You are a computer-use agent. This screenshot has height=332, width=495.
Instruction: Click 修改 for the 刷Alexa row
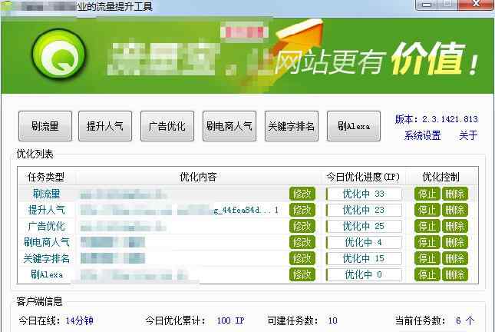click(302, 274)
